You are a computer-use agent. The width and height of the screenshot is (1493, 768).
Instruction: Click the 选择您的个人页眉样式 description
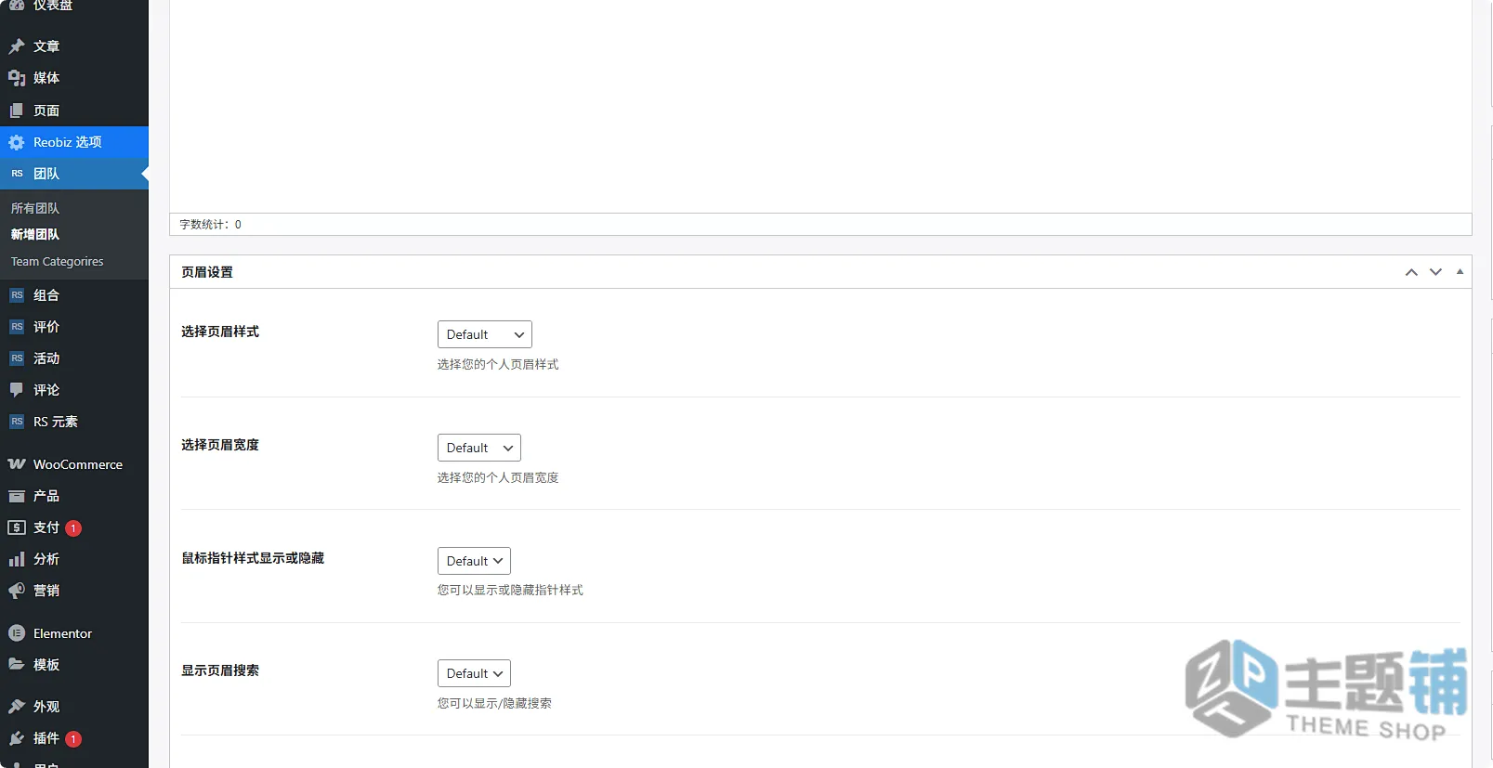(498, 365)
